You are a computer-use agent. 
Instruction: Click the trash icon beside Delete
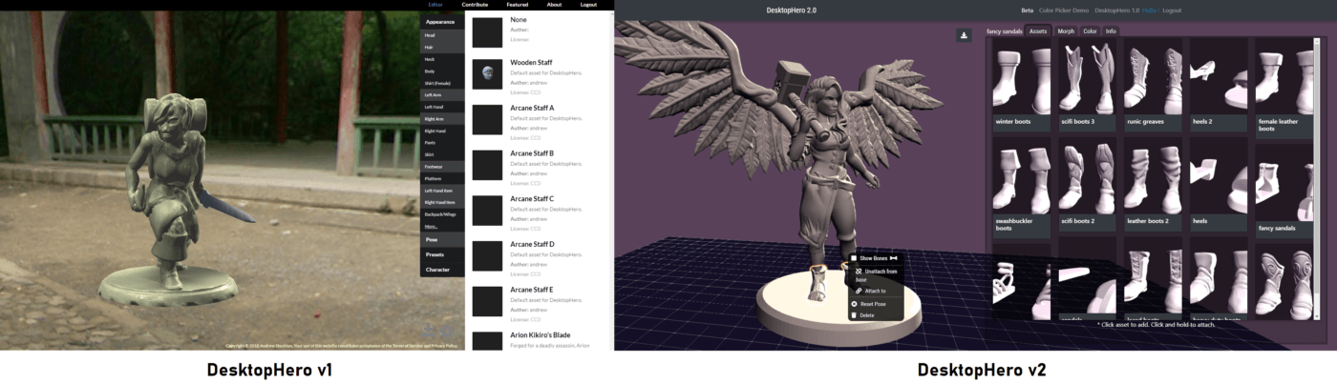click(x=854, y=315)
